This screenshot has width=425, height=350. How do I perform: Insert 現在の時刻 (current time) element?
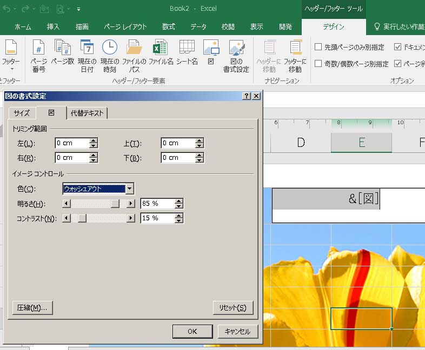point(110,56)
